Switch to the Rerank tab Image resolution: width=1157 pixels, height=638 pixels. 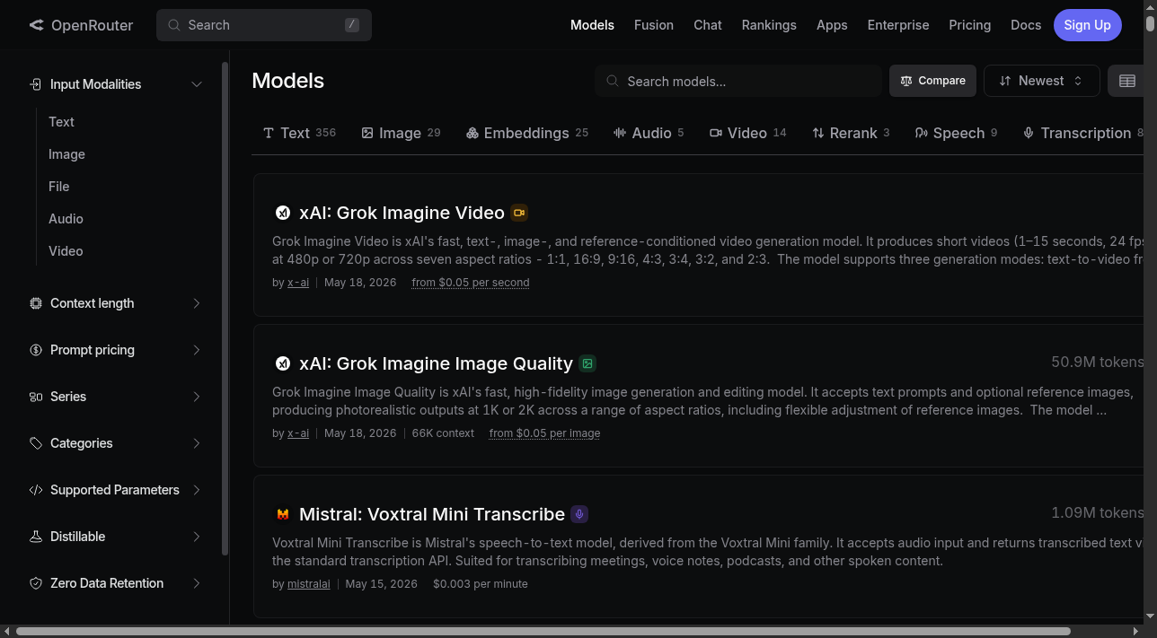tap(850, 133)
